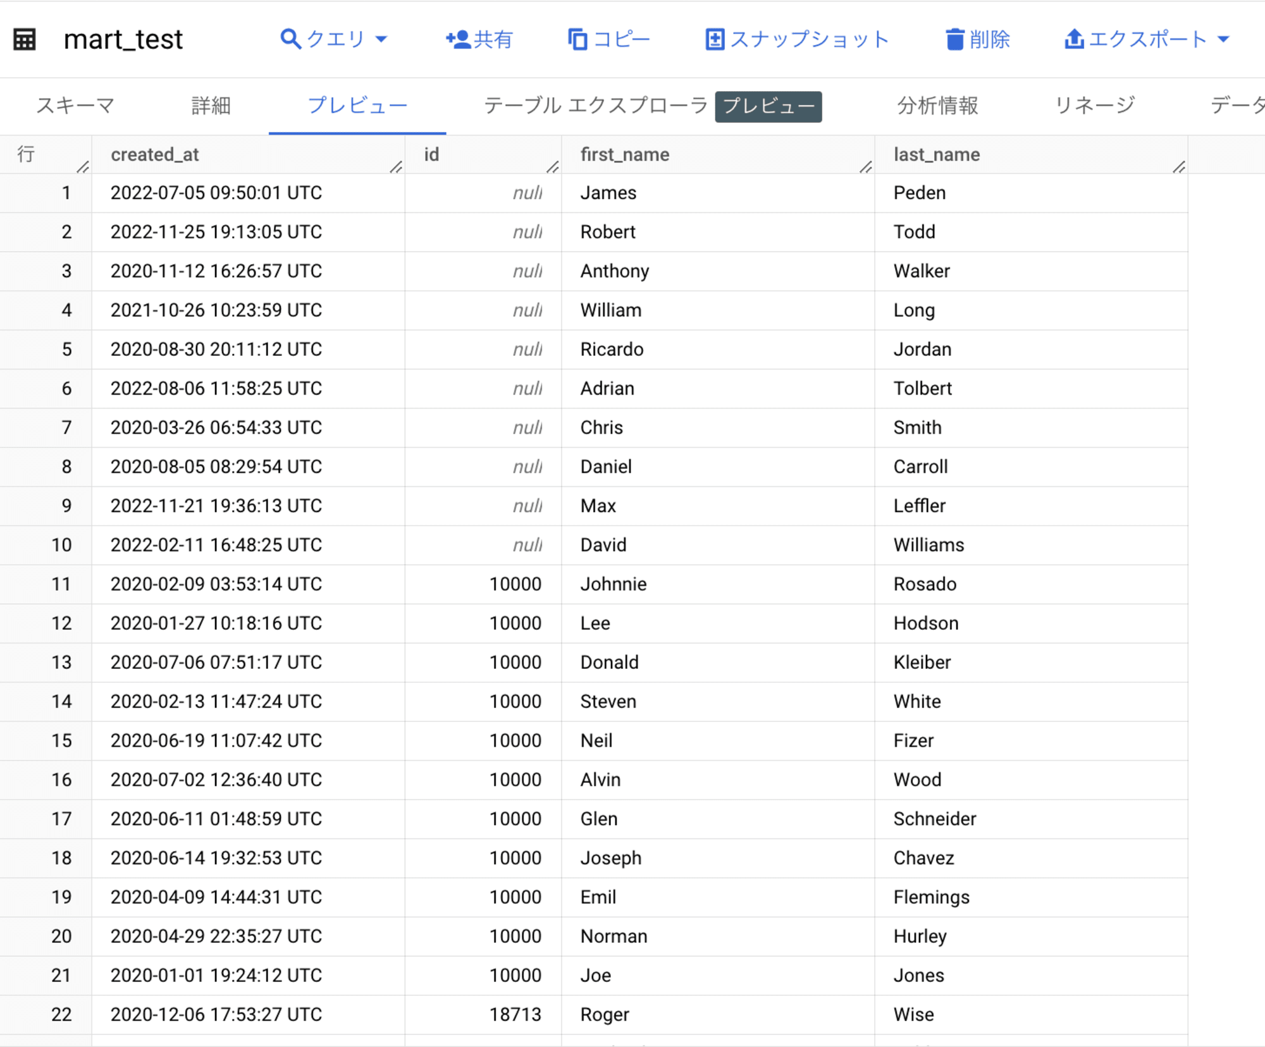Click the cell 2020-03-26 06:54:33 UTC
This screenshot has height=1047, width=1265.
click(248, 428)
